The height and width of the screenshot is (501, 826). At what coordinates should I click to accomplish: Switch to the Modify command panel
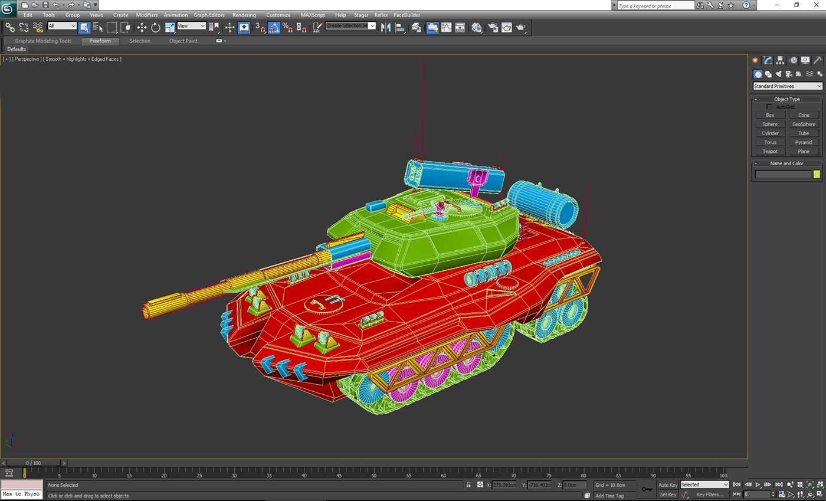click(768, 60)
